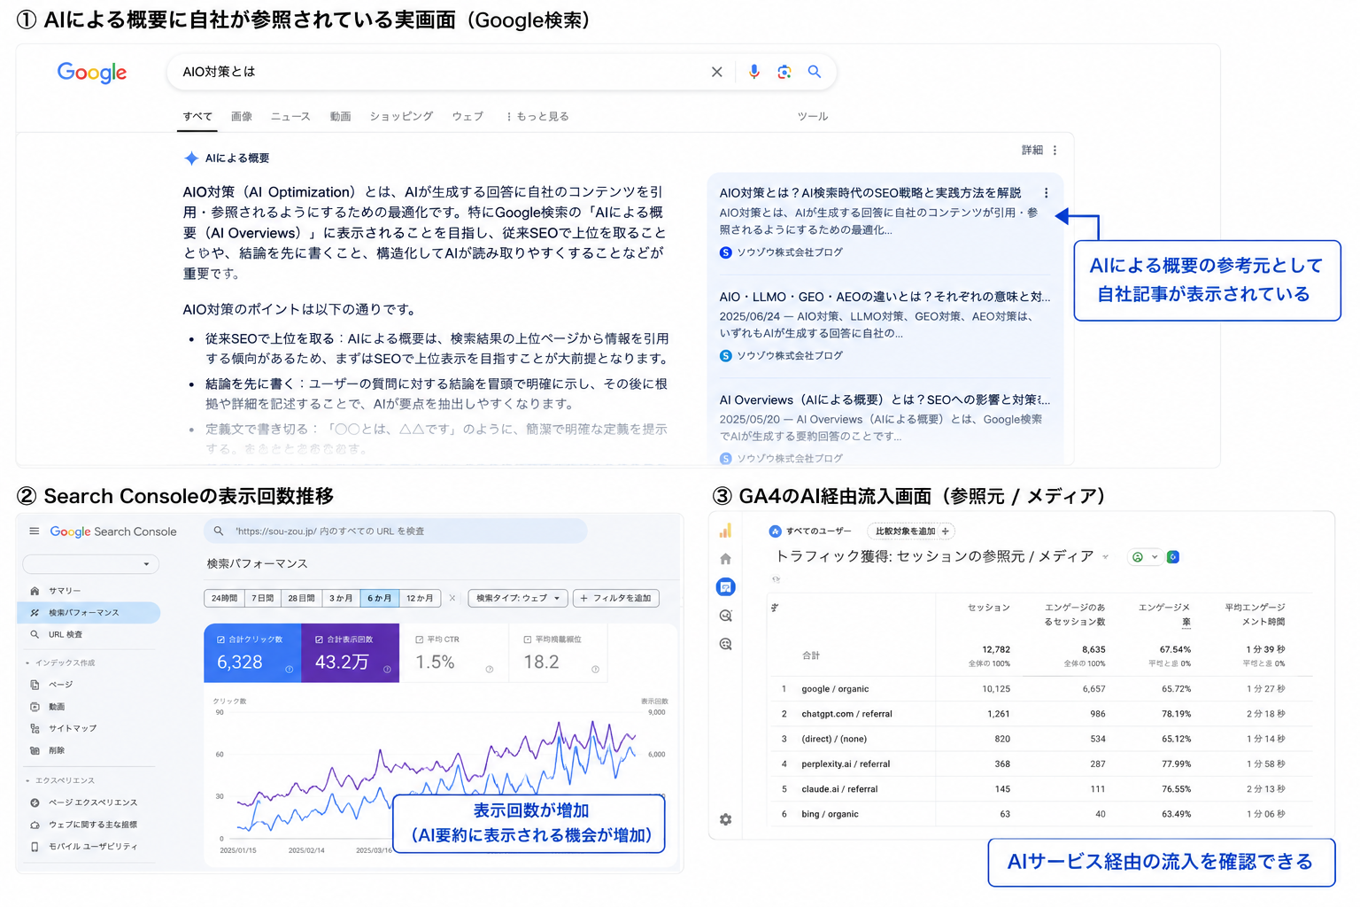
Task: Start voice search with the microphone icon
Action: click(x=753, y=72)
